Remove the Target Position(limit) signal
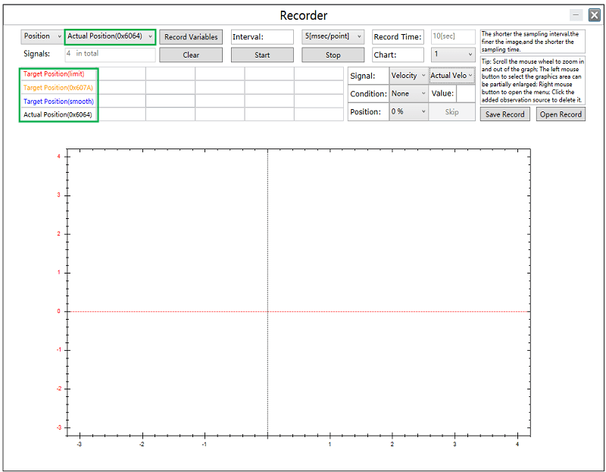606x472 pixels. pyautogui.click(x=54, y=74)
